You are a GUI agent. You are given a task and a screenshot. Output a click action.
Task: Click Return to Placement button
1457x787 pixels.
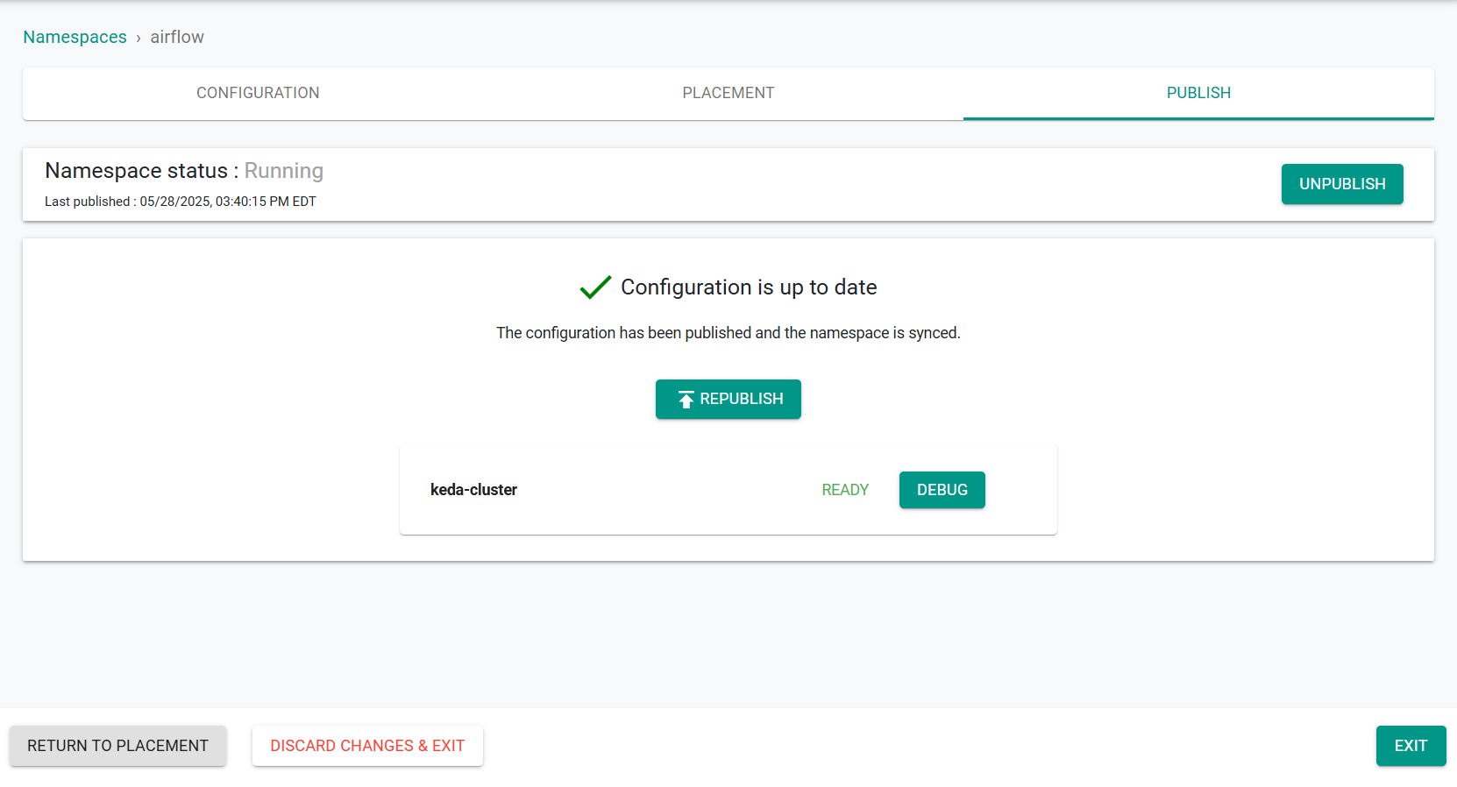pos(117,746)
